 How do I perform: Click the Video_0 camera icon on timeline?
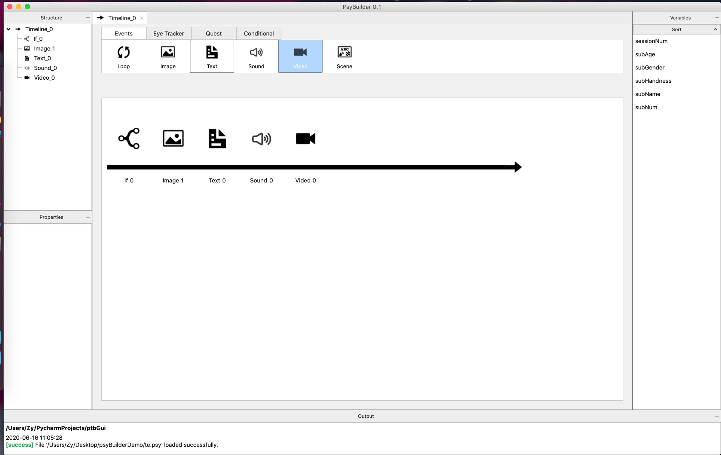point(305,139)
